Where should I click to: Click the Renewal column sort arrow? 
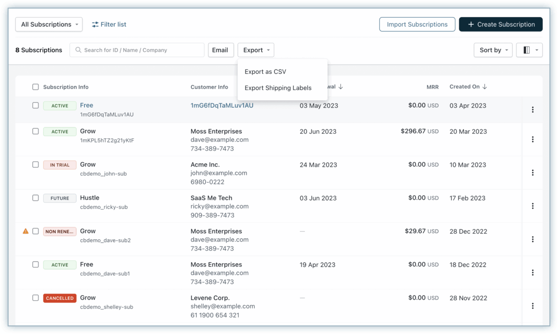(x=342, y=86)
